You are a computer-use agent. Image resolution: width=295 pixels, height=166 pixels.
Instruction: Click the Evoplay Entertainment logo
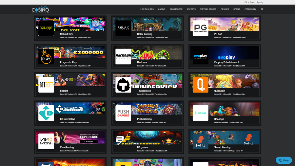click(x=201, y=56)
